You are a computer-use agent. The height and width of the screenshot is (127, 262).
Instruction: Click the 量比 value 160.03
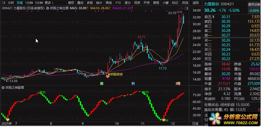[x=254, y=69]
